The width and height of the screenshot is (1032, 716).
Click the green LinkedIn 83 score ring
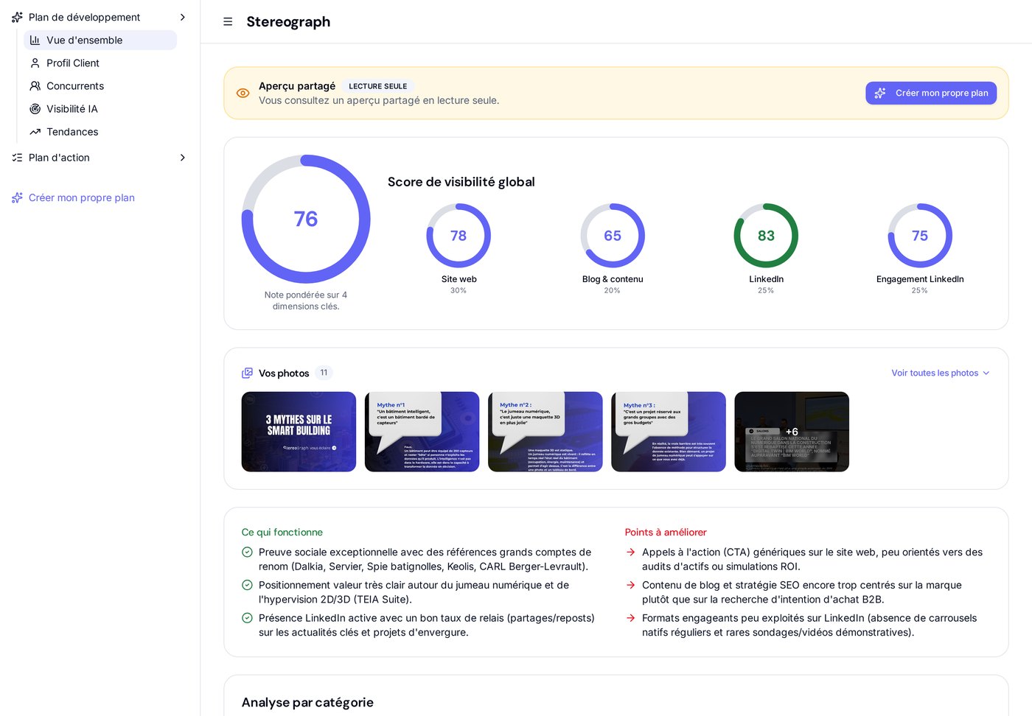click(766, 236)
